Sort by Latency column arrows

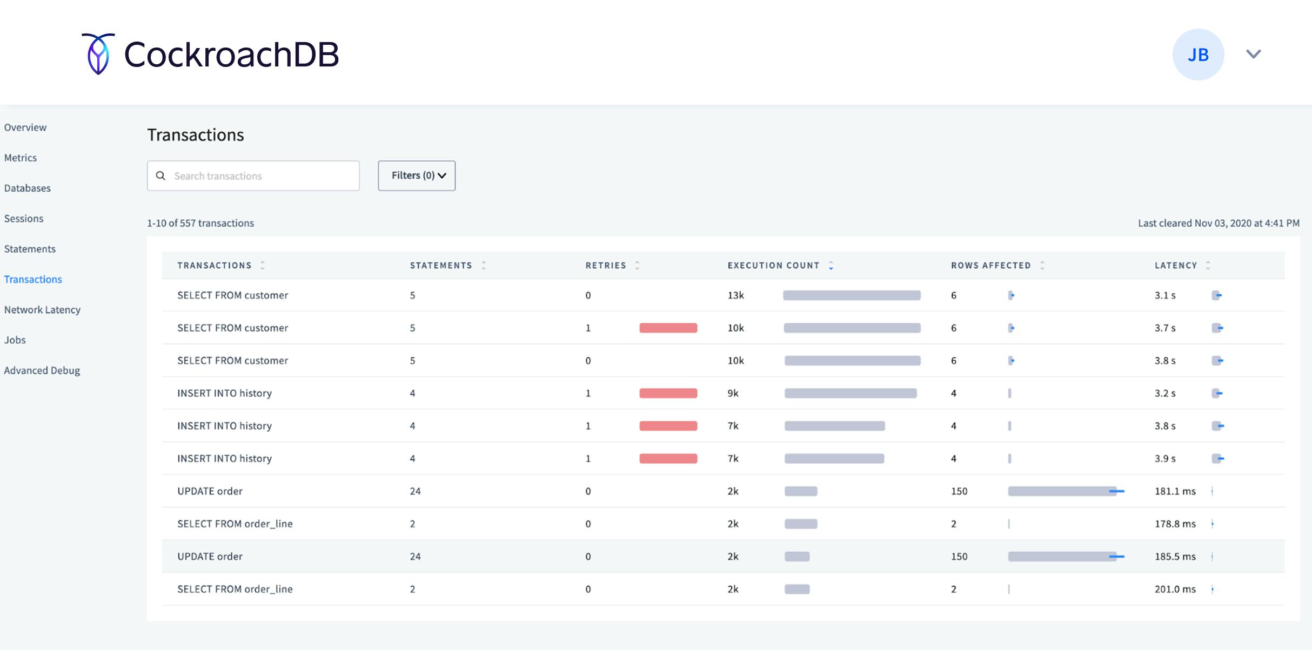1208,265
